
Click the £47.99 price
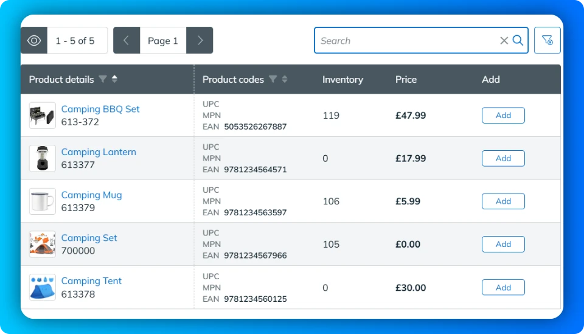click(x=411, y=116)
